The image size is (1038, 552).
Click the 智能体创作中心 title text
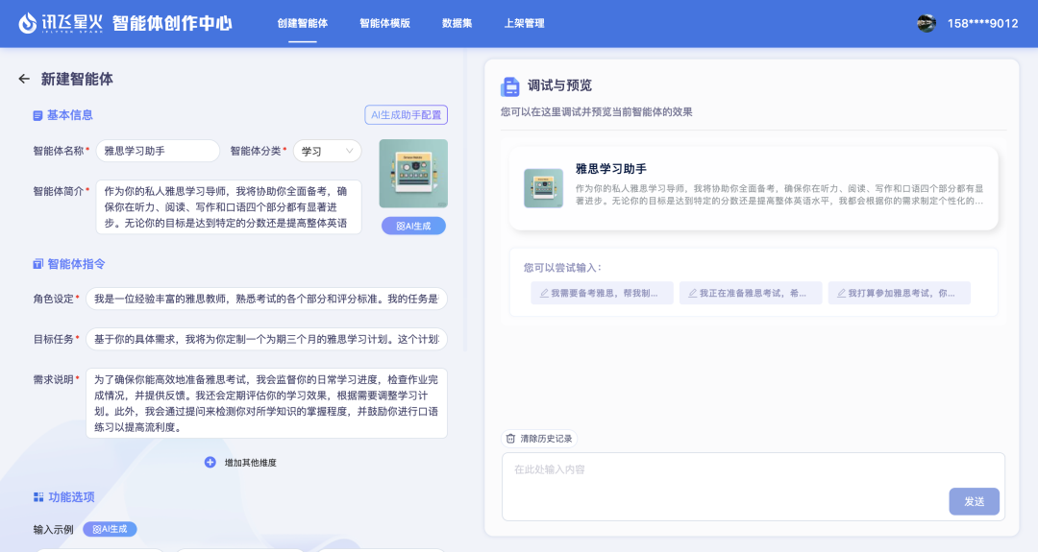pyautogui.click(x=172, y=23)
